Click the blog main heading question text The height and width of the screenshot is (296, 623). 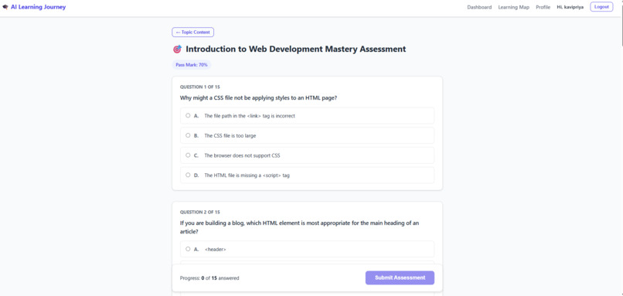click(x=299, y=227)
